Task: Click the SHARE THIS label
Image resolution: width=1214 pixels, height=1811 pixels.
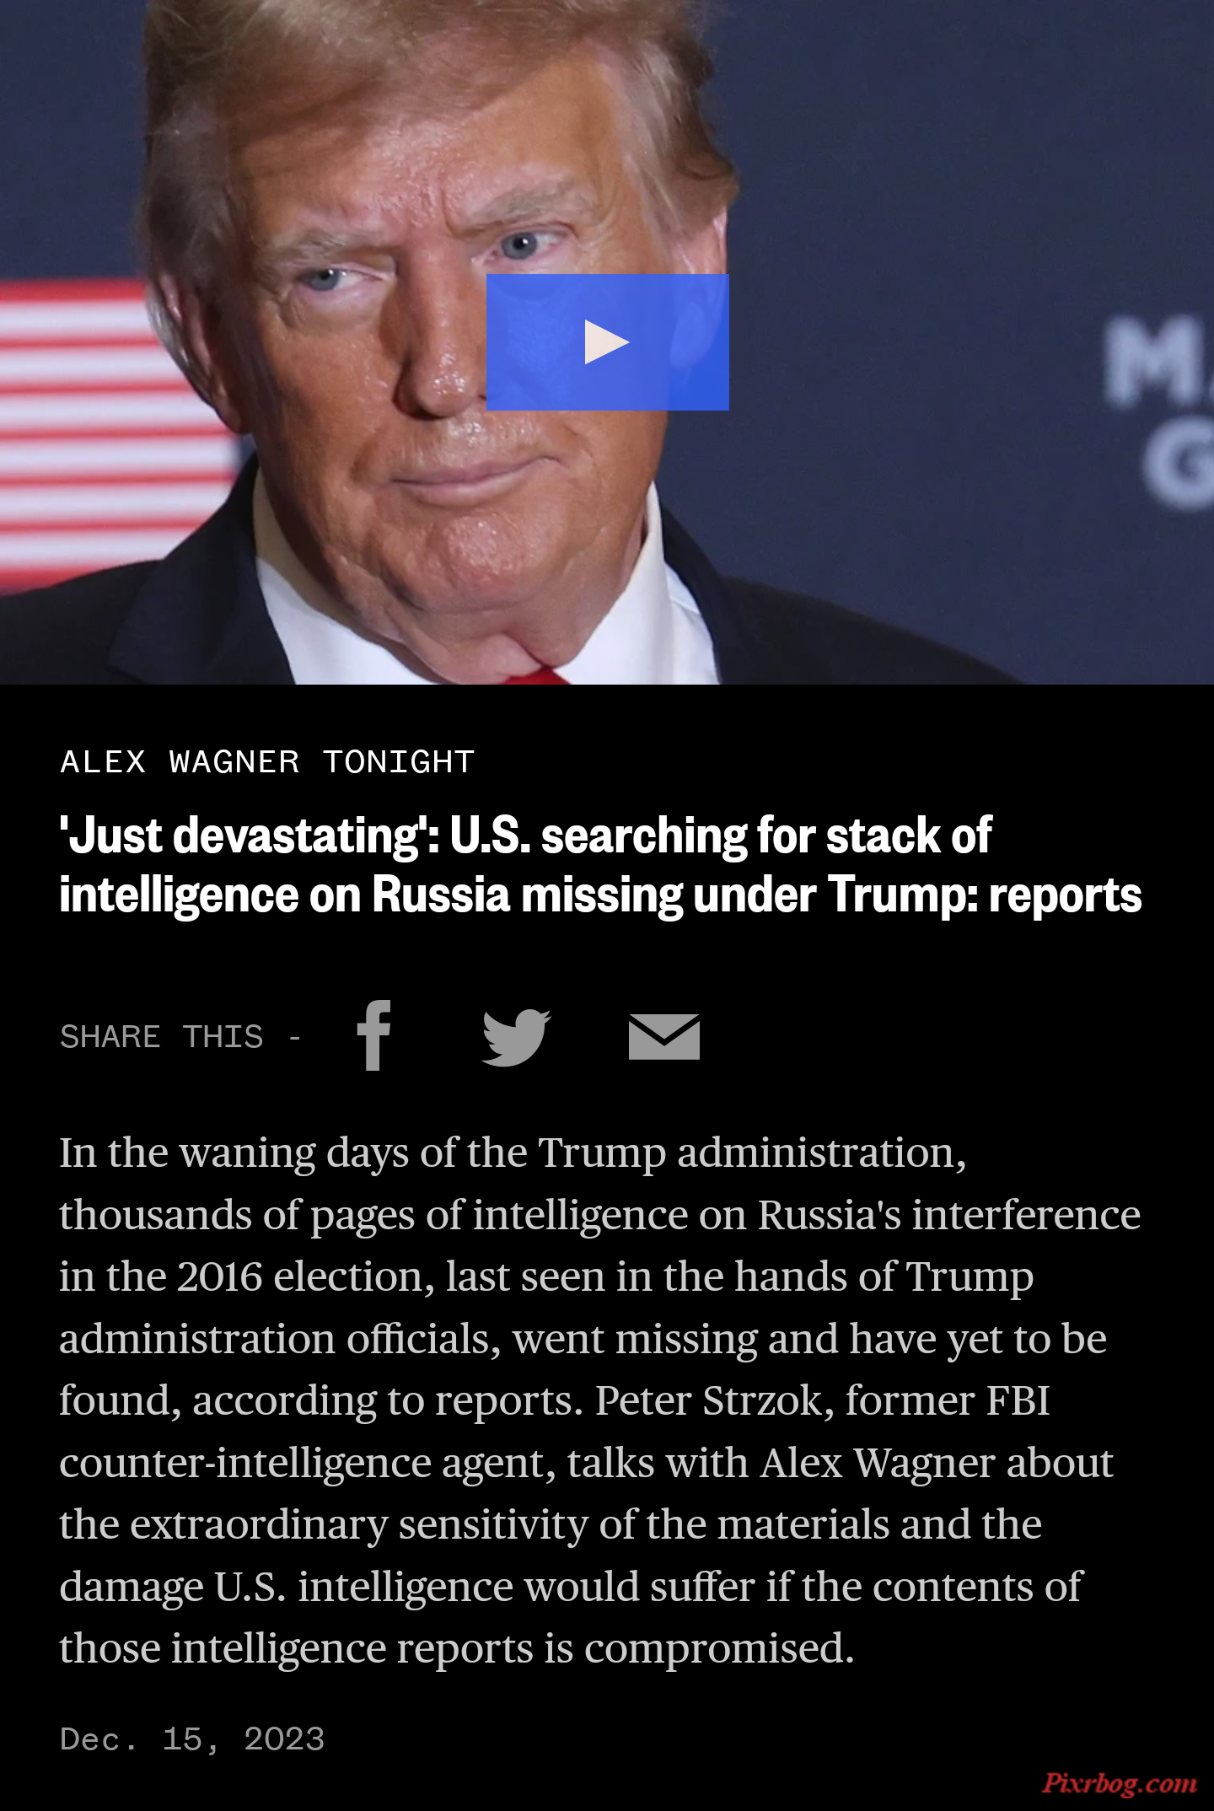Action: (x=162, y=1037)
